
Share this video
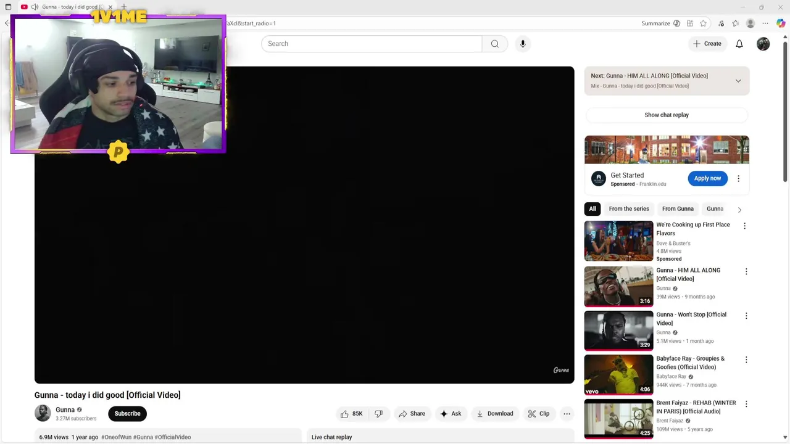pyautogui.click(x=412, y=414)
